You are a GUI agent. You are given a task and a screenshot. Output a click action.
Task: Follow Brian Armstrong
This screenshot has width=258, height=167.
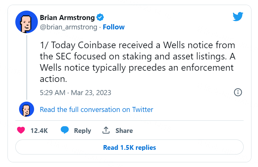(114, 27)
